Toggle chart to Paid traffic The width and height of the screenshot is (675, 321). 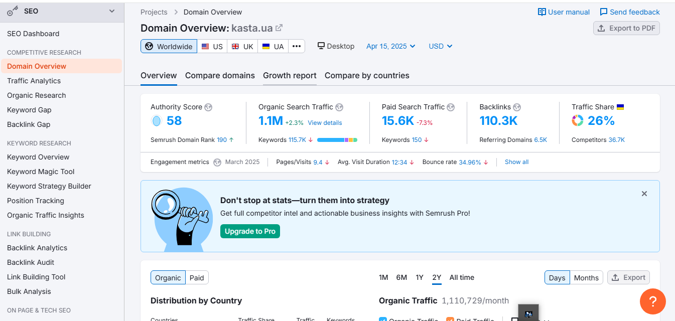point(197,278)
